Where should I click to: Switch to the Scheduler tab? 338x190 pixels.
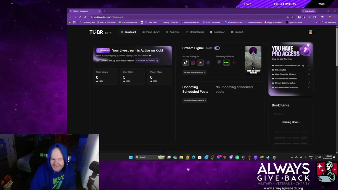[x=217, y=32]
